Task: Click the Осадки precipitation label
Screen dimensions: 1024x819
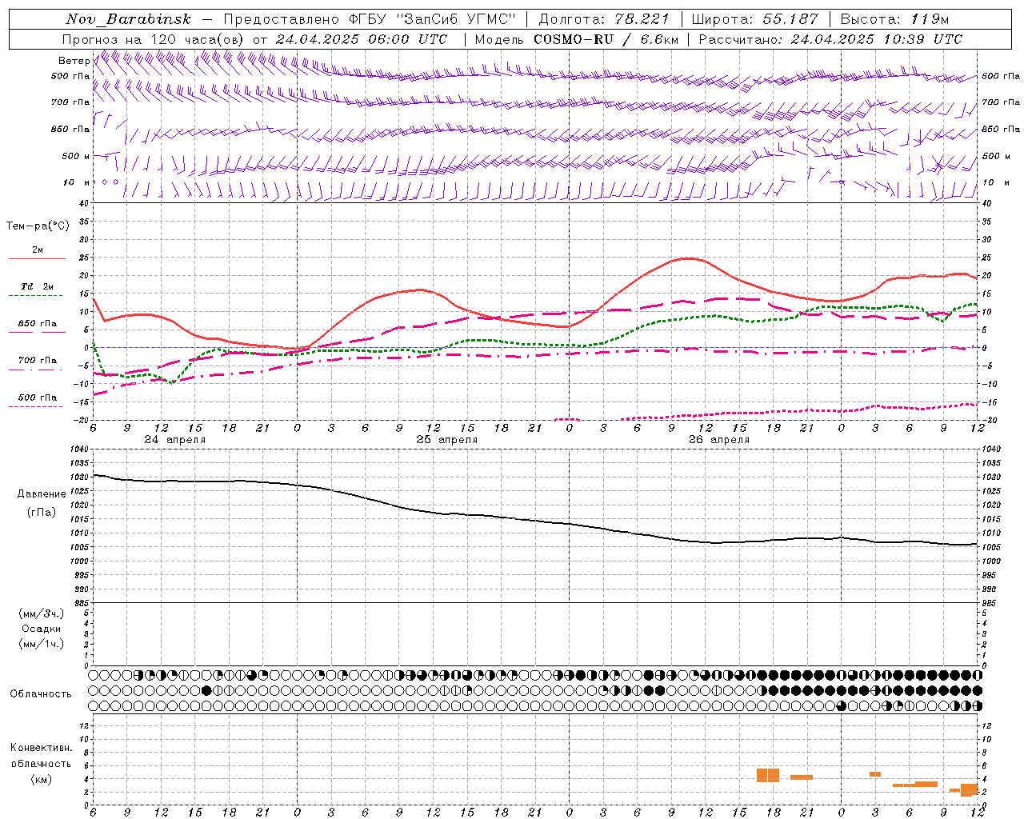Action: tap(42, 629)
